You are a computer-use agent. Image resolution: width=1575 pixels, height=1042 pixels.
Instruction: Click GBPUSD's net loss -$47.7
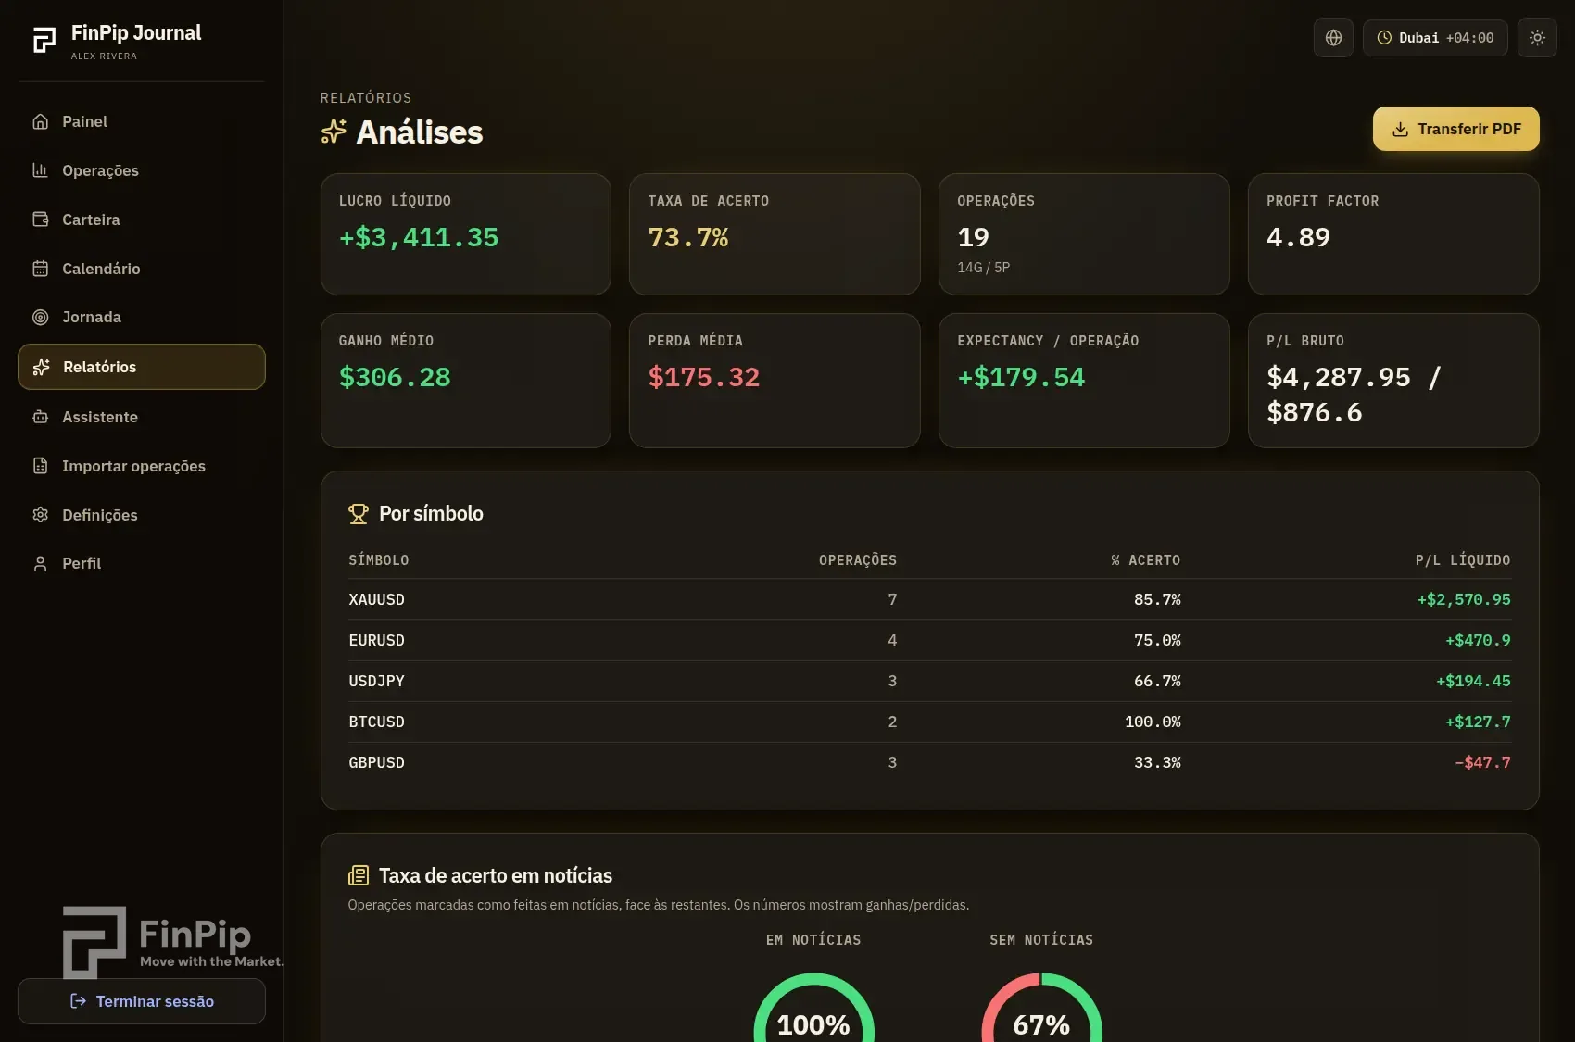click(x=1482, y=762)
